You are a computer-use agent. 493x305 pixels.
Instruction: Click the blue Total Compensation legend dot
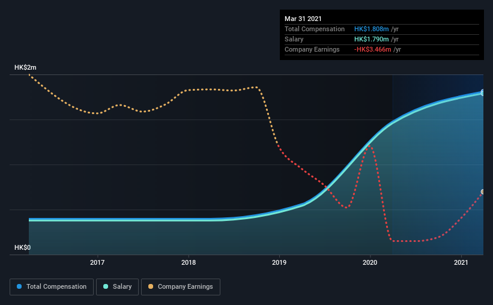pos(19,286)
